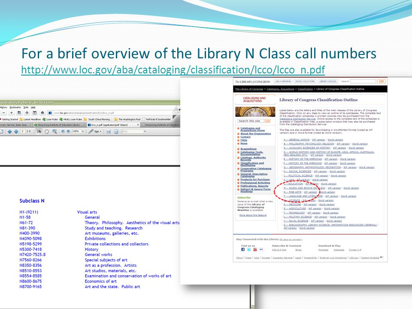The image size is (412, 309).
Task: Open the PDF Sign dropdown
Action: pos(95,131)
